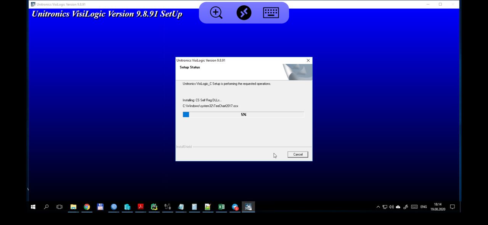Open the floppy disk app in taskbar
The height and width of the screenshot is (225, 488).
tap(100, 207)
